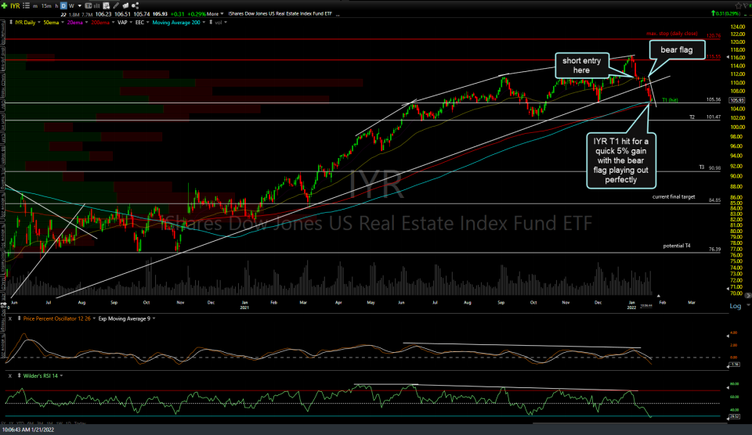
Task: Switch timeframe to W (weekly)
Action: click(71, 5)
